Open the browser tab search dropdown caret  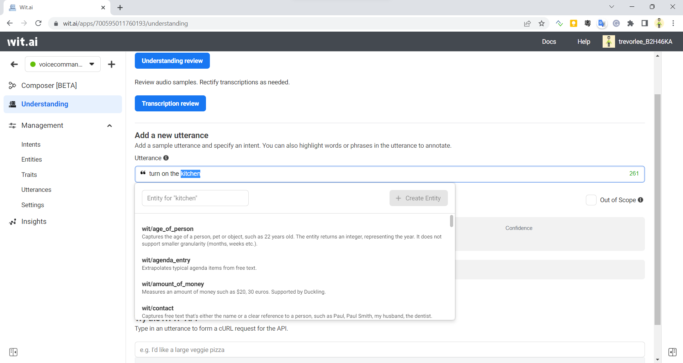click(612, 6)
